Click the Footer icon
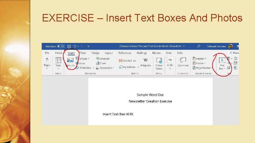This screenshot has height=143, width=255. click(x=194, y=63)
